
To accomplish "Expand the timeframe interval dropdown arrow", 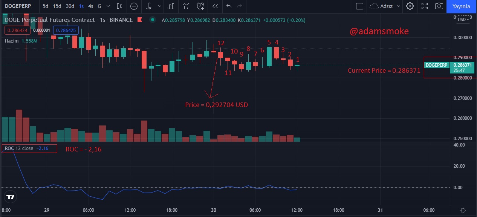I will coord(109,6).
